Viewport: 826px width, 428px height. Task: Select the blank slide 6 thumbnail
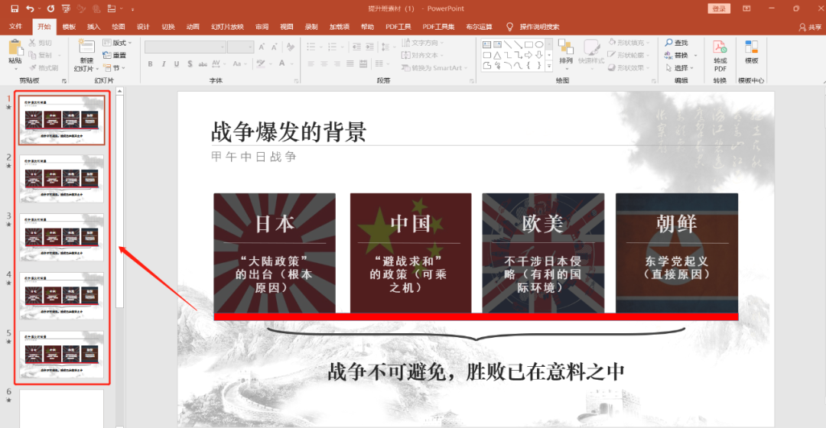click(62, 408)
